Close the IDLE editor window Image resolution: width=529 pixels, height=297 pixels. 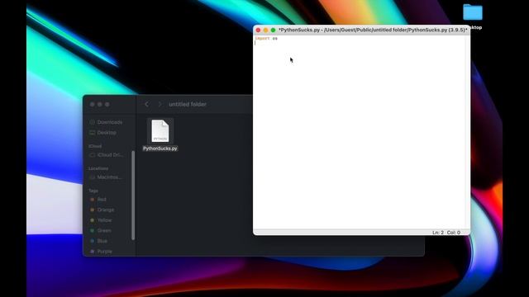(258, 30)
